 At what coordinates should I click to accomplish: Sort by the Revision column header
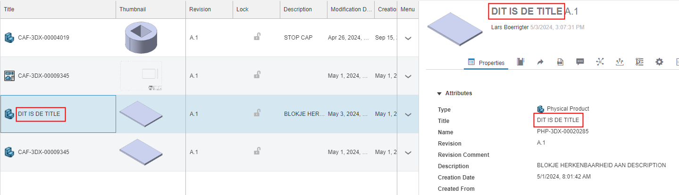pyautogui.click(x=200, y=9)
